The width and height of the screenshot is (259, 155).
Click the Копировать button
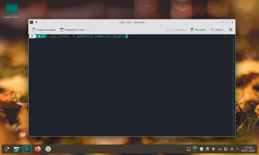(x=176, y=30)
